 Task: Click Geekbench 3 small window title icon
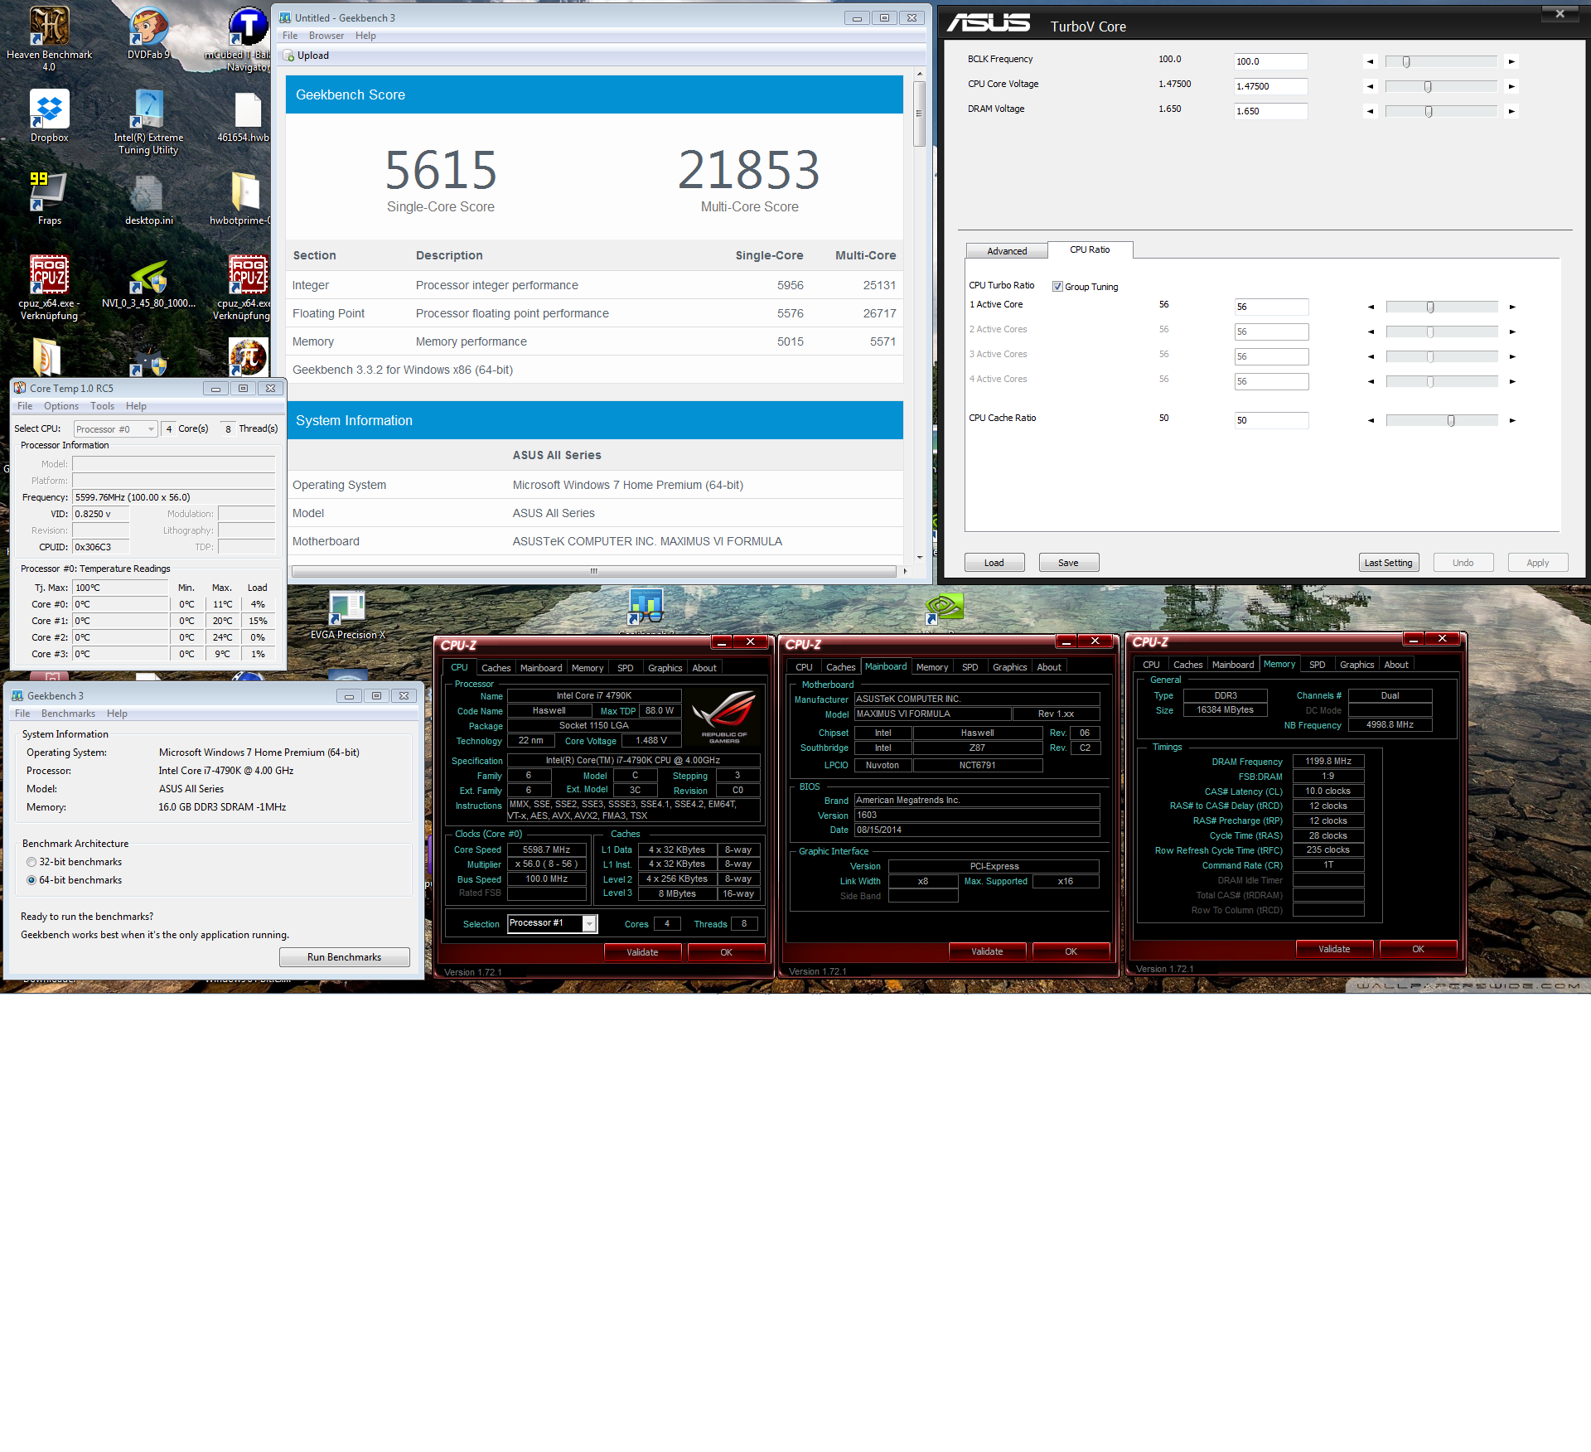(x=17, y=695)
